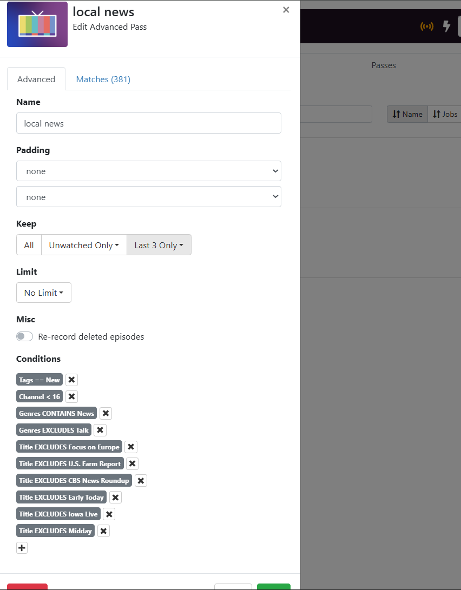Screen dimensions: 461x590
Task: Add a new condition with plus icon
Action: (22, 548)
